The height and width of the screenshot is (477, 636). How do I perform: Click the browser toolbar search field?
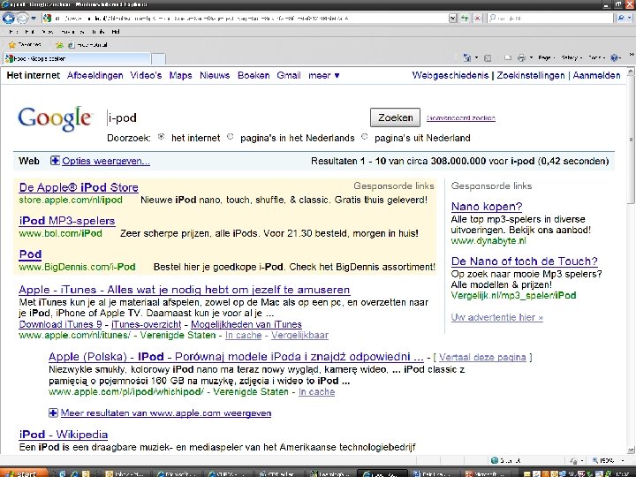click(x=551, y=19)
